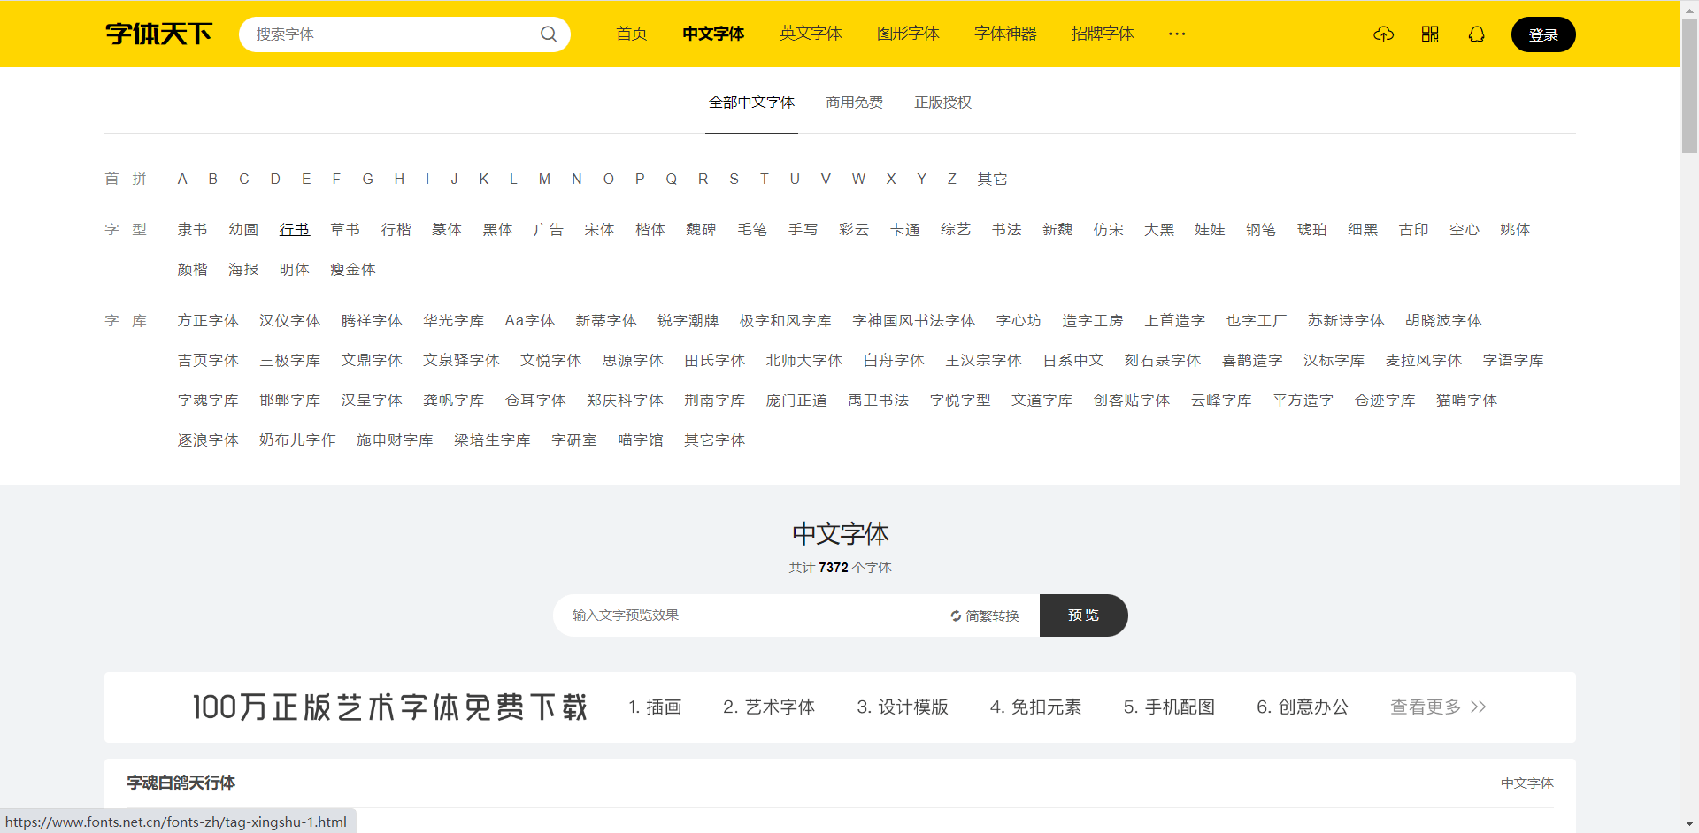
Task: Open the 方正字体 foundry
Action: [208, 321]
